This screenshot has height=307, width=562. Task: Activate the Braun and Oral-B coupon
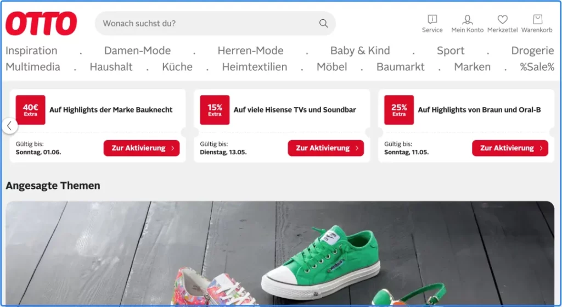[x=510, y=148]
